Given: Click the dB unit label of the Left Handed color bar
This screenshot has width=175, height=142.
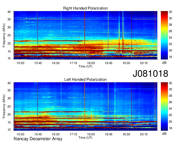Looking at the screenshot, I should pos(164,134).
